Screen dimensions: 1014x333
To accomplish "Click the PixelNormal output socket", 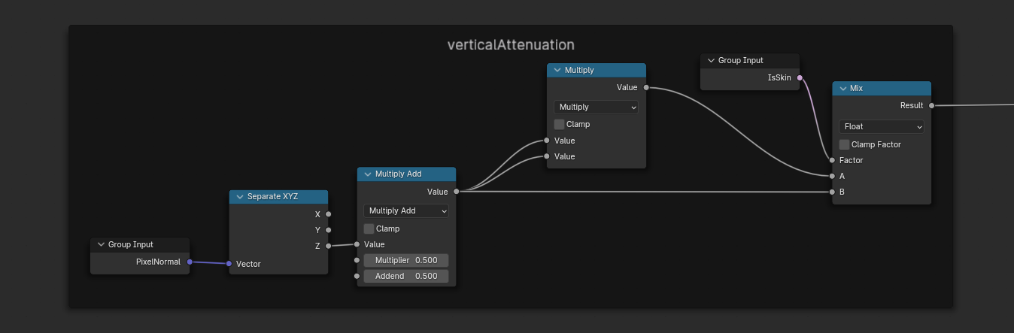I will 190,262.
